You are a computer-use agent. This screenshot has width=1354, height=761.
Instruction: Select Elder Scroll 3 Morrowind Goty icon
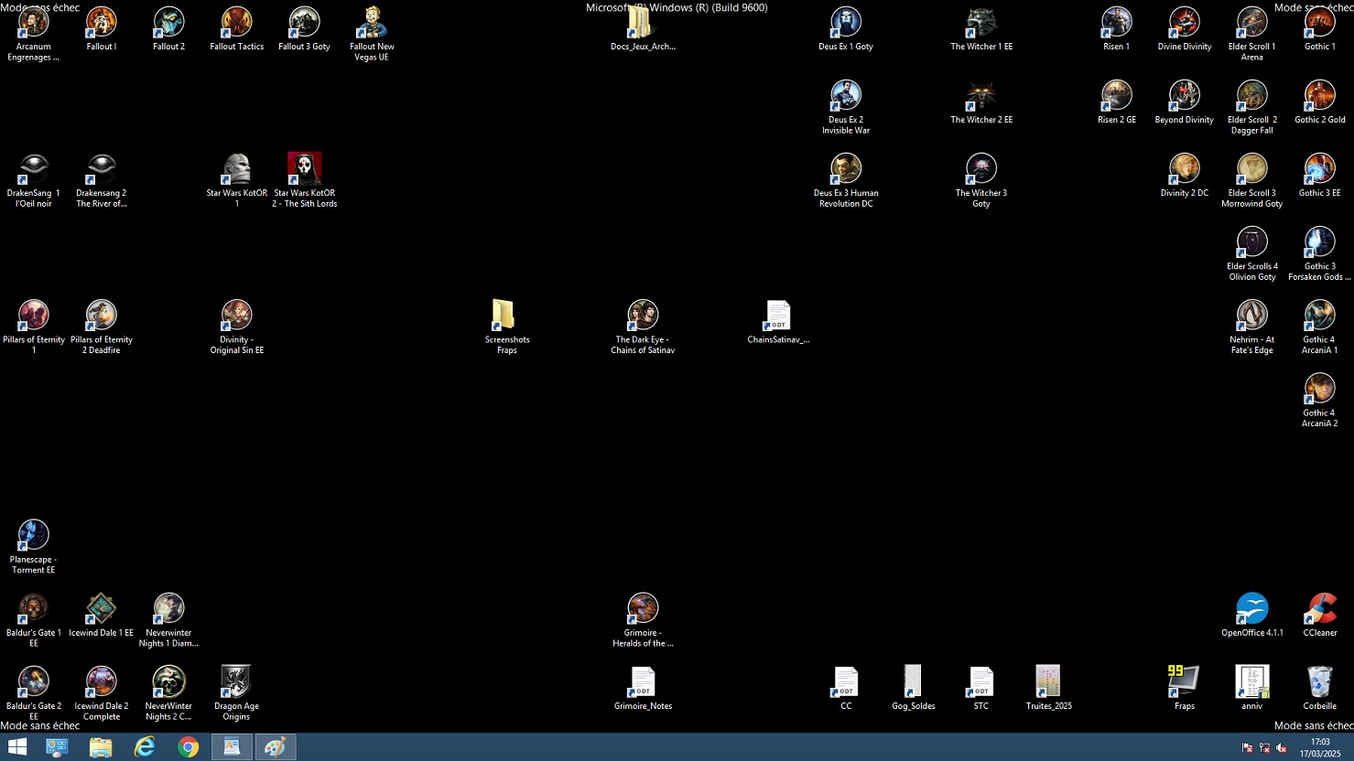coord(1252,168)
